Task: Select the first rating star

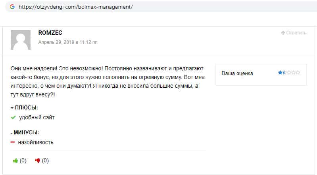Action: (280, 73)
